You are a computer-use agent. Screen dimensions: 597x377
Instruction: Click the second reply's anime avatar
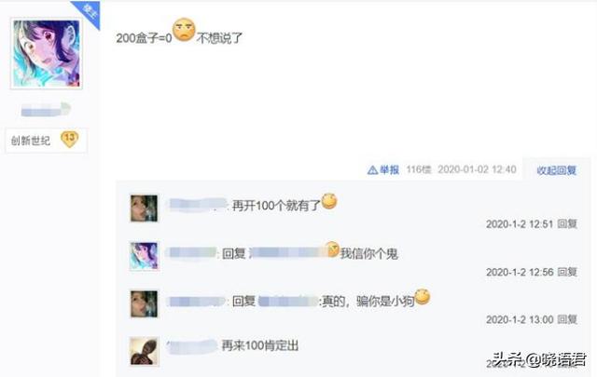[144, 256]
